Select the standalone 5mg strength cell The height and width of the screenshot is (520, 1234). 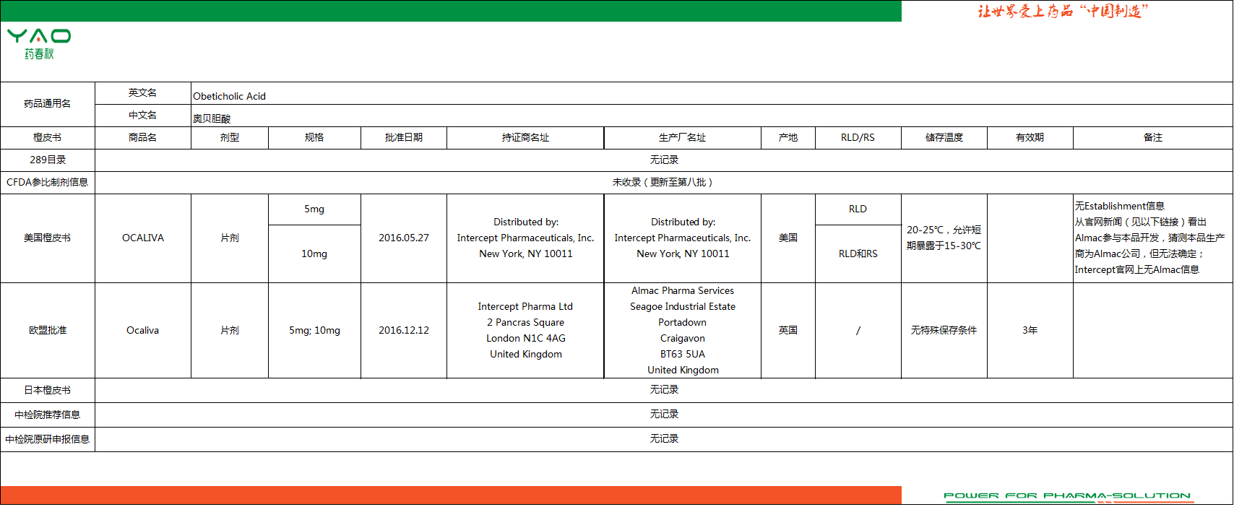tap(314, 209)
